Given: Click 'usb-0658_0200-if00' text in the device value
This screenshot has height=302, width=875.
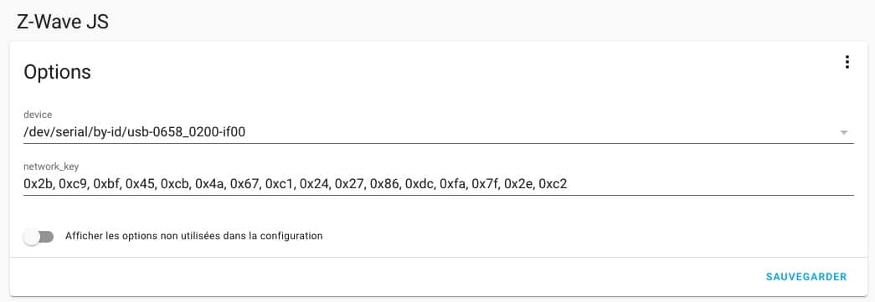Looking at the screenshot, I should pyautogui.click(x=188, y=133).
